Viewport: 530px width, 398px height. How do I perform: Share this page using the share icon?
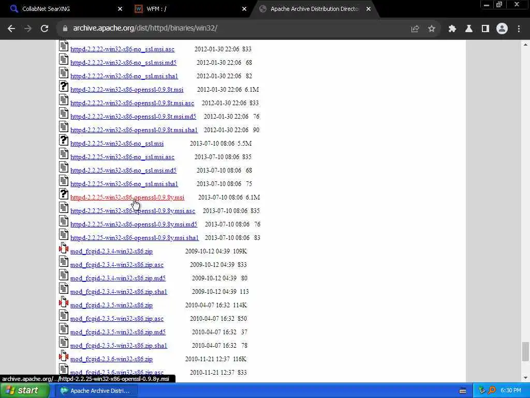pyautogui.click(x=415, y=29)
